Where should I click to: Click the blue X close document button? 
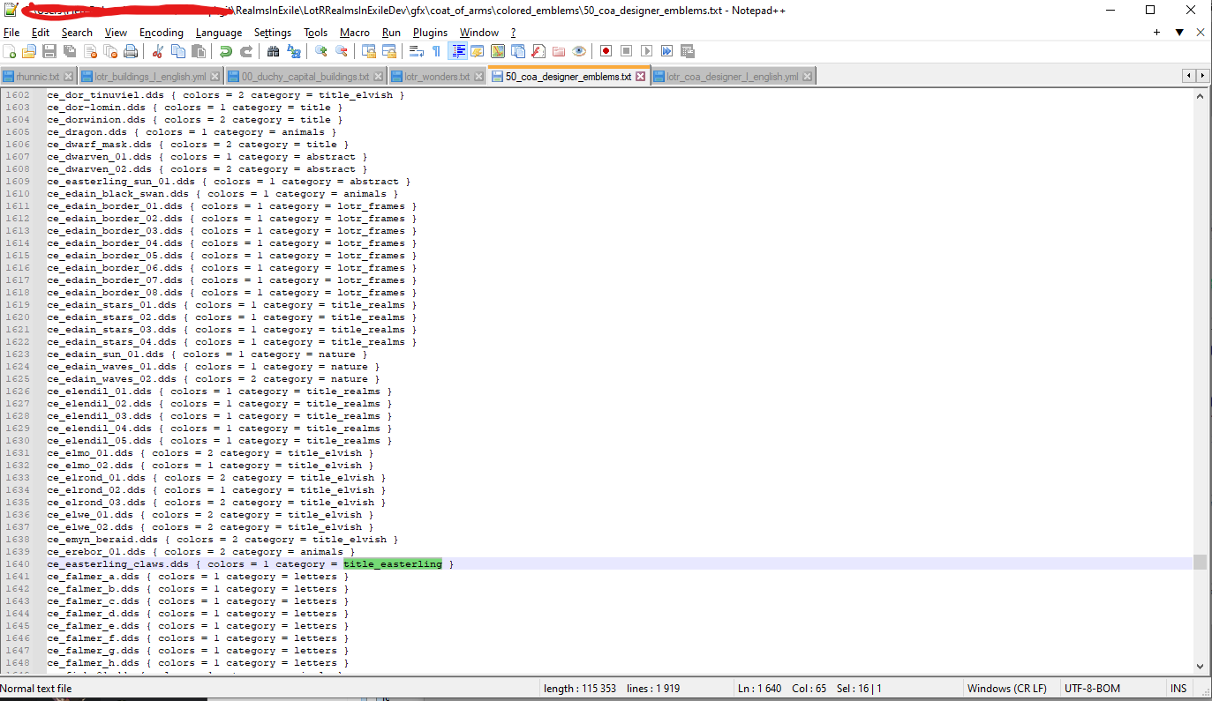pyautogui.click(x=1201, y=32)
